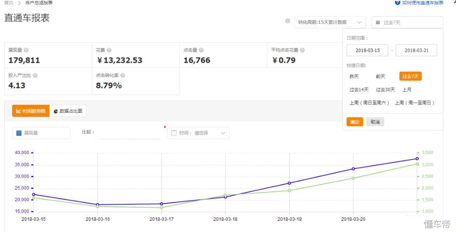Click the help icon next to 展现量
This screenshot has width=456, height=232.
(26, 50)
